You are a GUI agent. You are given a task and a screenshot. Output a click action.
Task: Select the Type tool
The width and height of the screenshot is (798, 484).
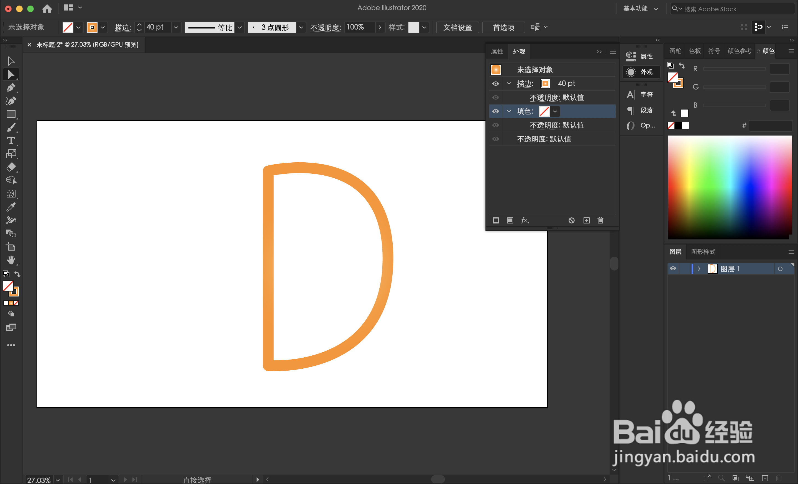11,140
